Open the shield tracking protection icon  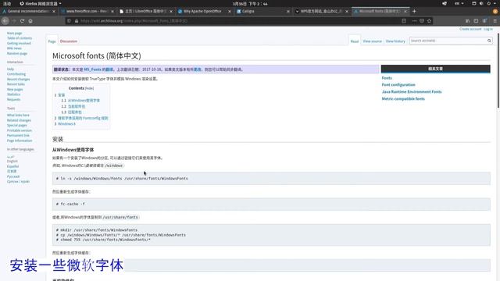coord(69,21)
